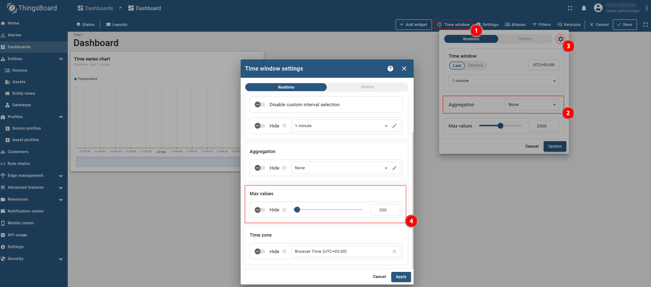Toggle Hide switch under Max values
This screenshot has width=651, height=287.
pyautogui.click(x=260, y=210)
